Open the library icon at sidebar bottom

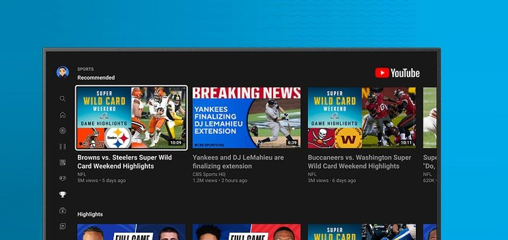click(63, 226)
